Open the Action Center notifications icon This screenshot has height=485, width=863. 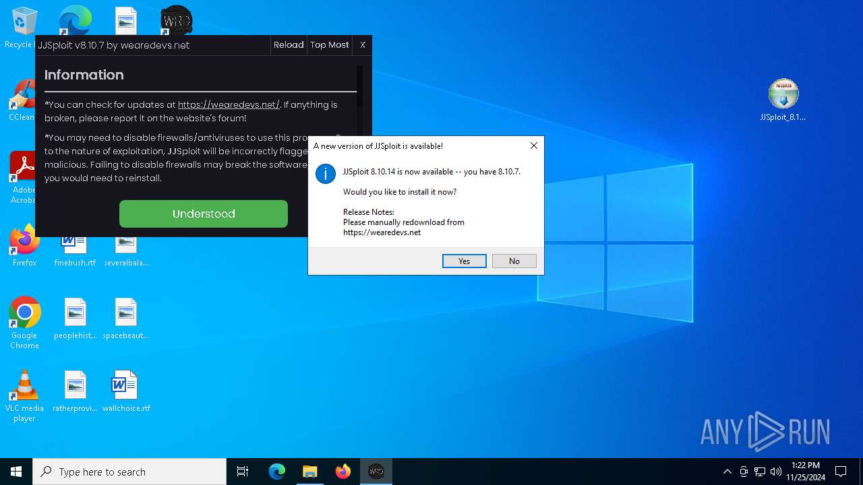pos(841,472)
